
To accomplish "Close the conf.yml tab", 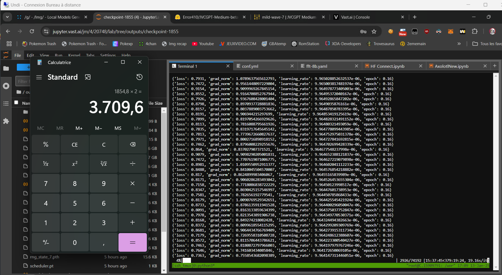I will pyautogui.click(x=292, y=66).
